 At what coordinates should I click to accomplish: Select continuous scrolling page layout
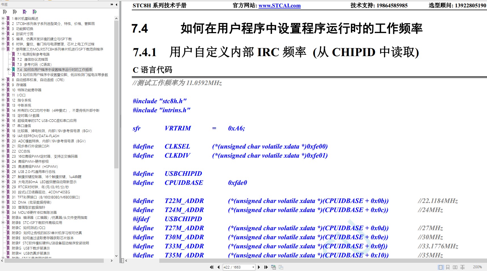[x=448, y=267]
